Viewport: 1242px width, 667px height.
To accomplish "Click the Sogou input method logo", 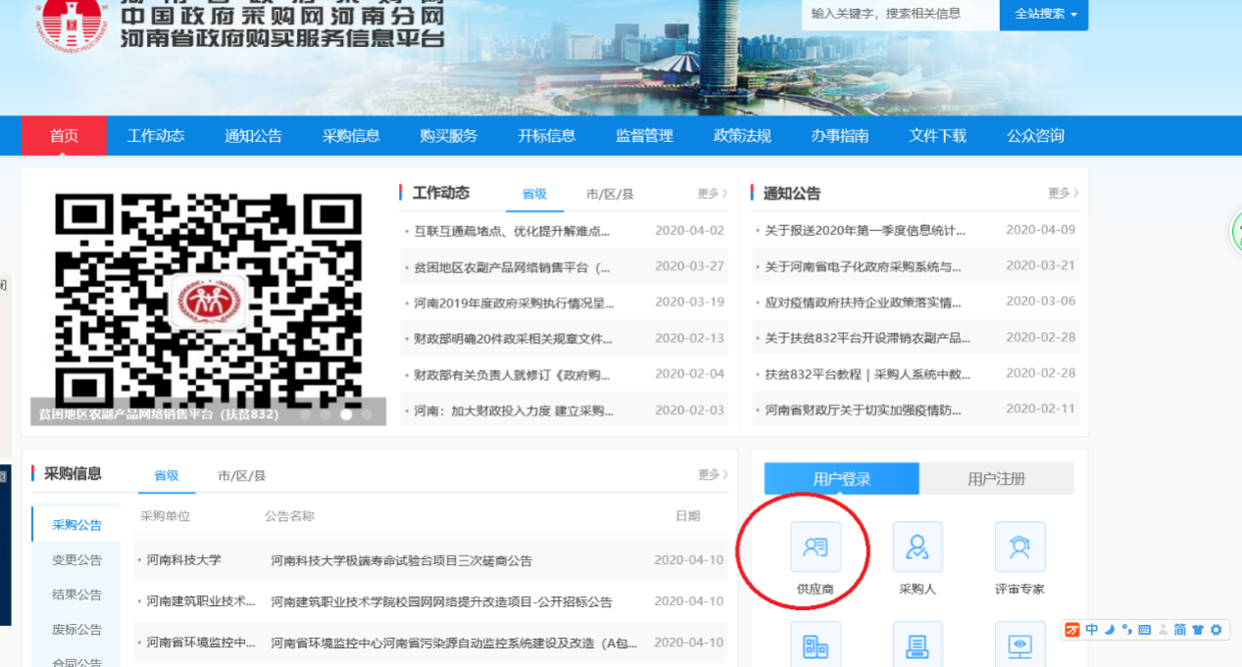I will pos(1072,630).
